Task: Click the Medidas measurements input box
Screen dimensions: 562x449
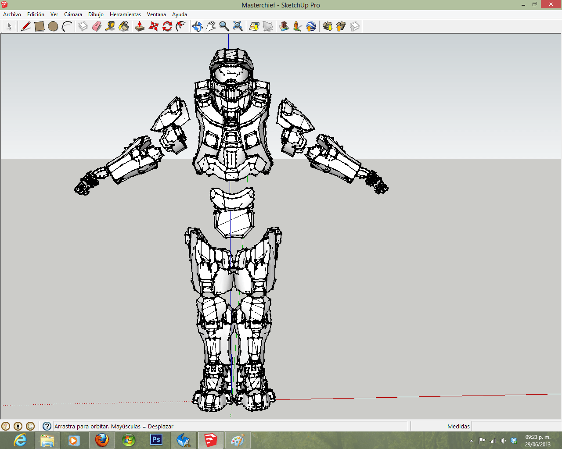Action: tap(515, 426)
